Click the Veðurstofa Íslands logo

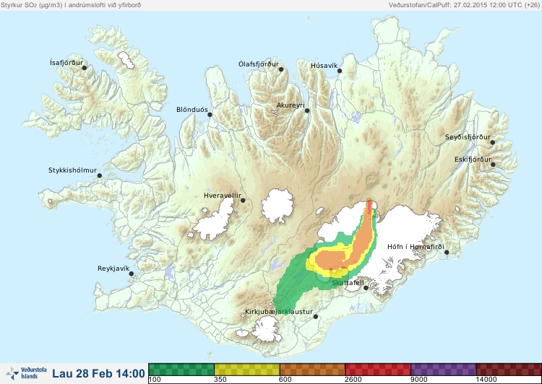point(26,373)
